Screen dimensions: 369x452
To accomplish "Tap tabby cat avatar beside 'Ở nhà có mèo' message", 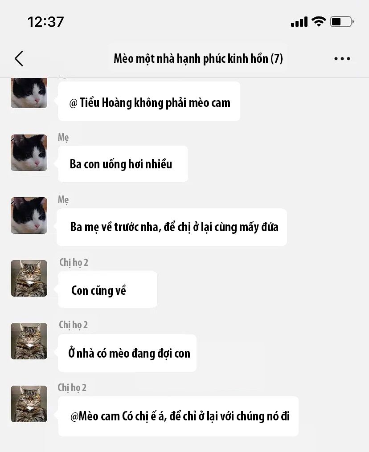I will pyautogui.click(x=29, y=341).
